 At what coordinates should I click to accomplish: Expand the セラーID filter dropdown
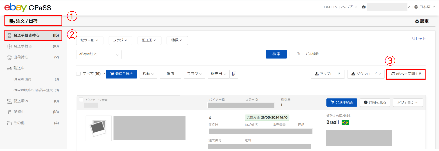(89, 40)
